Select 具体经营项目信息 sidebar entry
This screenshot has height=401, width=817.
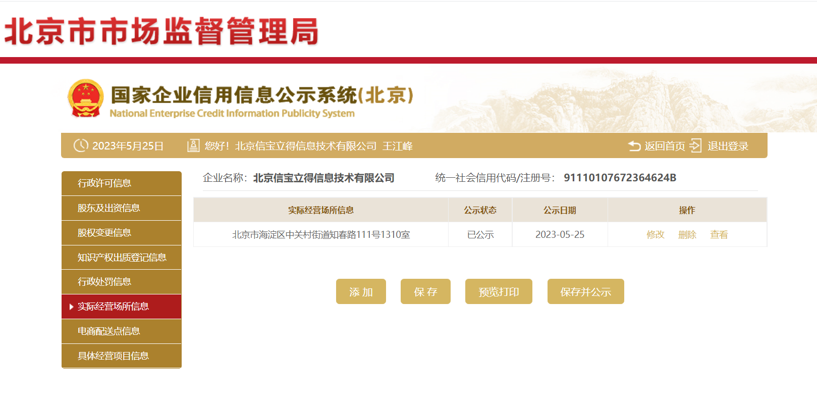[x=122, y=356]
